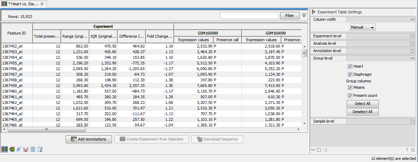The width and height of the screenshot is (418, 162).
Task: Uncheck the Heart group checkbox
Action: pos(350,66)
